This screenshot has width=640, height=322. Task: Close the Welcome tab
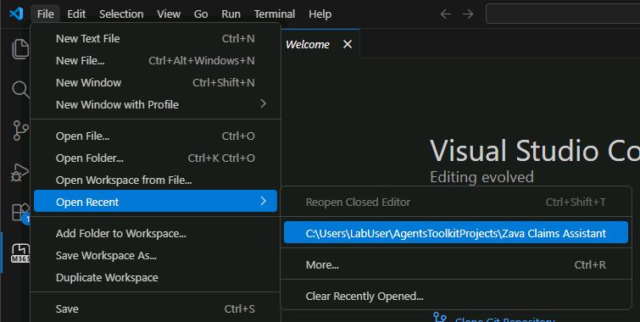pyautogui.click(x=348, y=44)
